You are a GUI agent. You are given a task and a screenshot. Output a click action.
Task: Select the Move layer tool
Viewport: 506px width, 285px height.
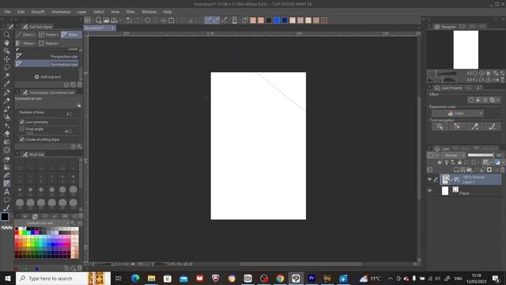click(6, 59)
